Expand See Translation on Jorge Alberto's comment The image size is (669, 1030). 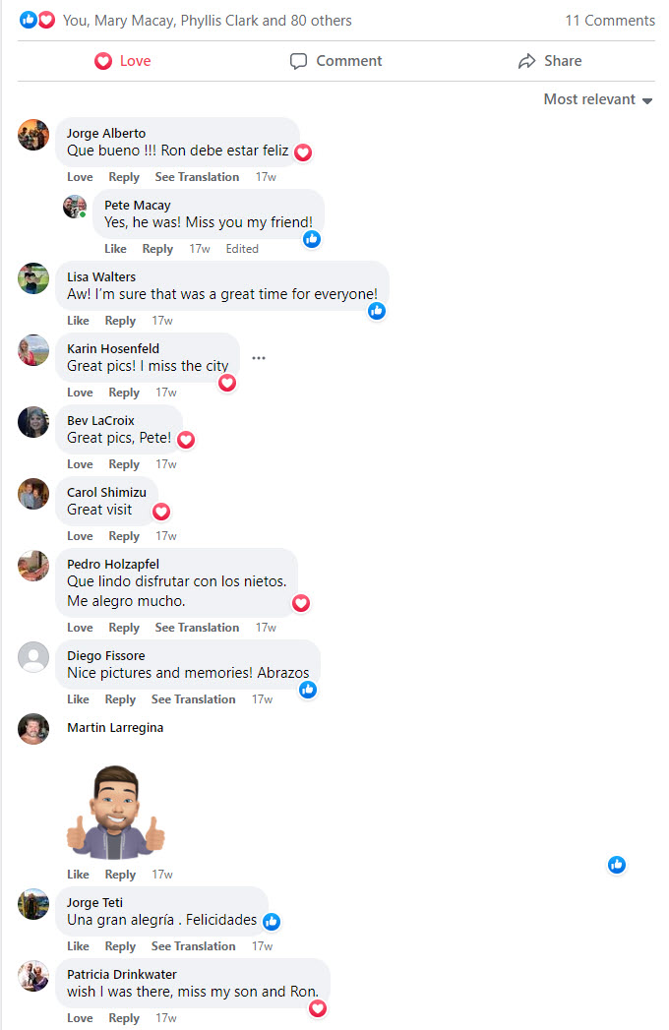197,177
